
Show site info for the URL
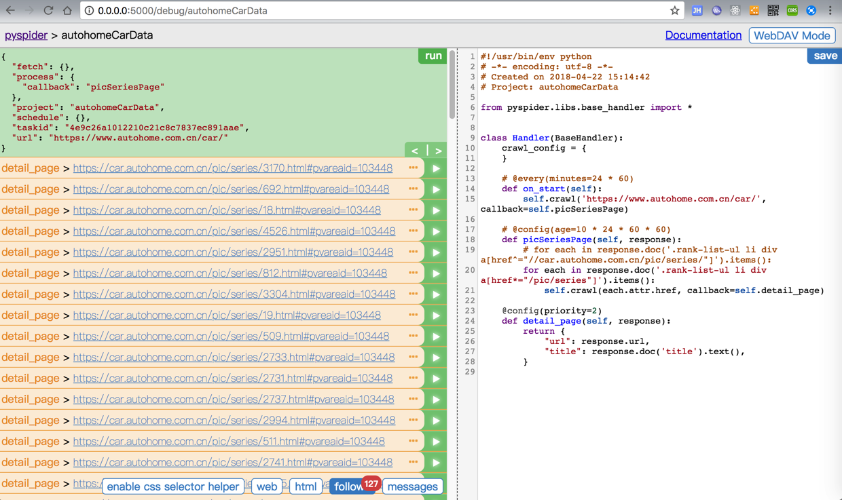coord(89,11)
